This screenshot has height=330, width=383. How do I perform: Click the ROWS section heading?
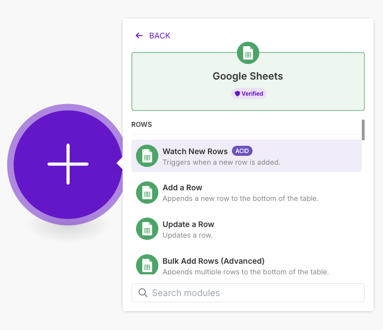point(142,125)
